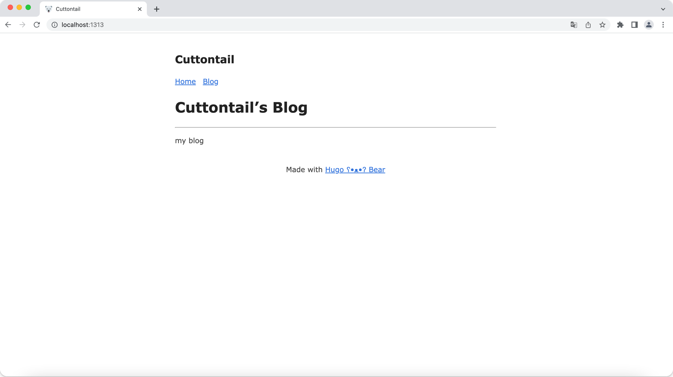Screen dimensions: 673x377
Task: Open Chrome's three-dot menu
Action: pyautogui.click(x=663, y=25)
